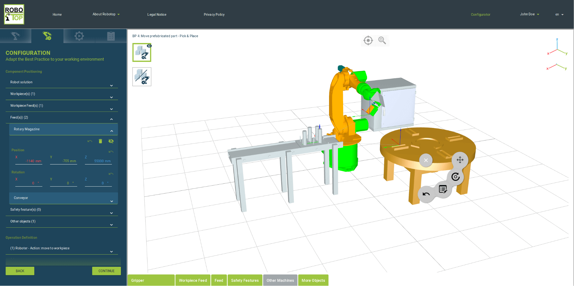Select the second scene view thumbnail
574x286 pixels.
click(142, 77)
